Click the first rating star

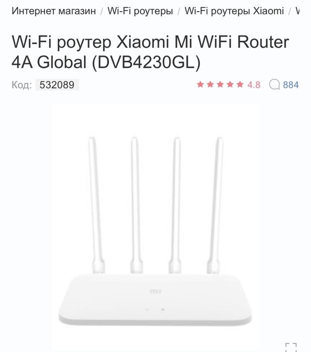tap(200, 84)
